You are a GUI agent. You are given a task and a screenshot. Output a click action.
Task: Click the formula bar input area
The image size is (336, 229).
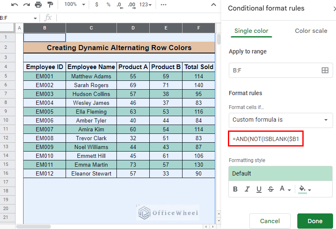click(138, 18)
